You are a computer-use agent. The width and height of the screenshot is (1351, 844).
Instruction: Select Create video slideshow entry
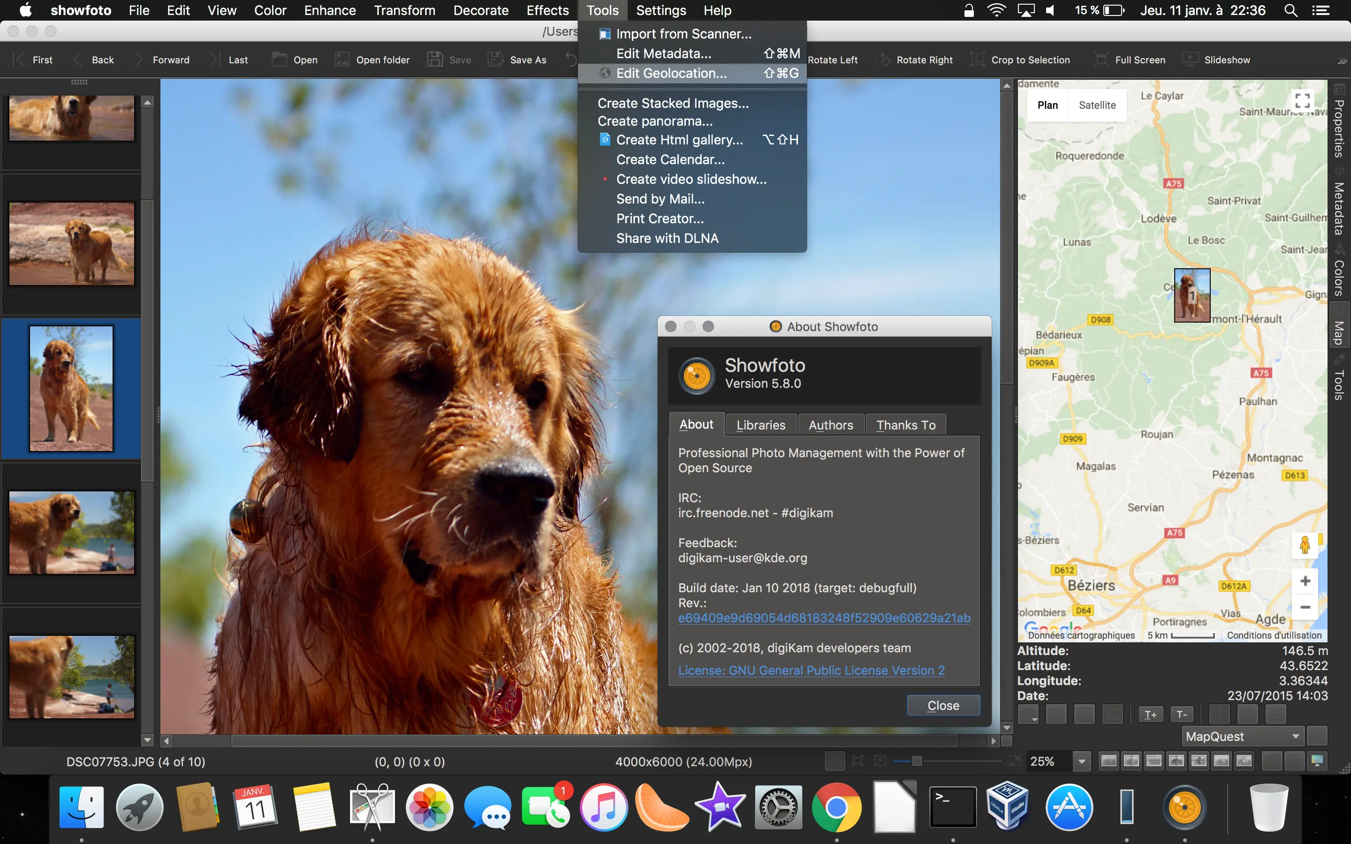(692, 179)
